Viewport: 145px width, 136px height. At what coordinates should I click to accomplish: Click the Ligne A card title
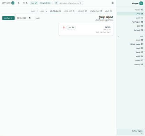pyautogui.click(x=108, y=27)
